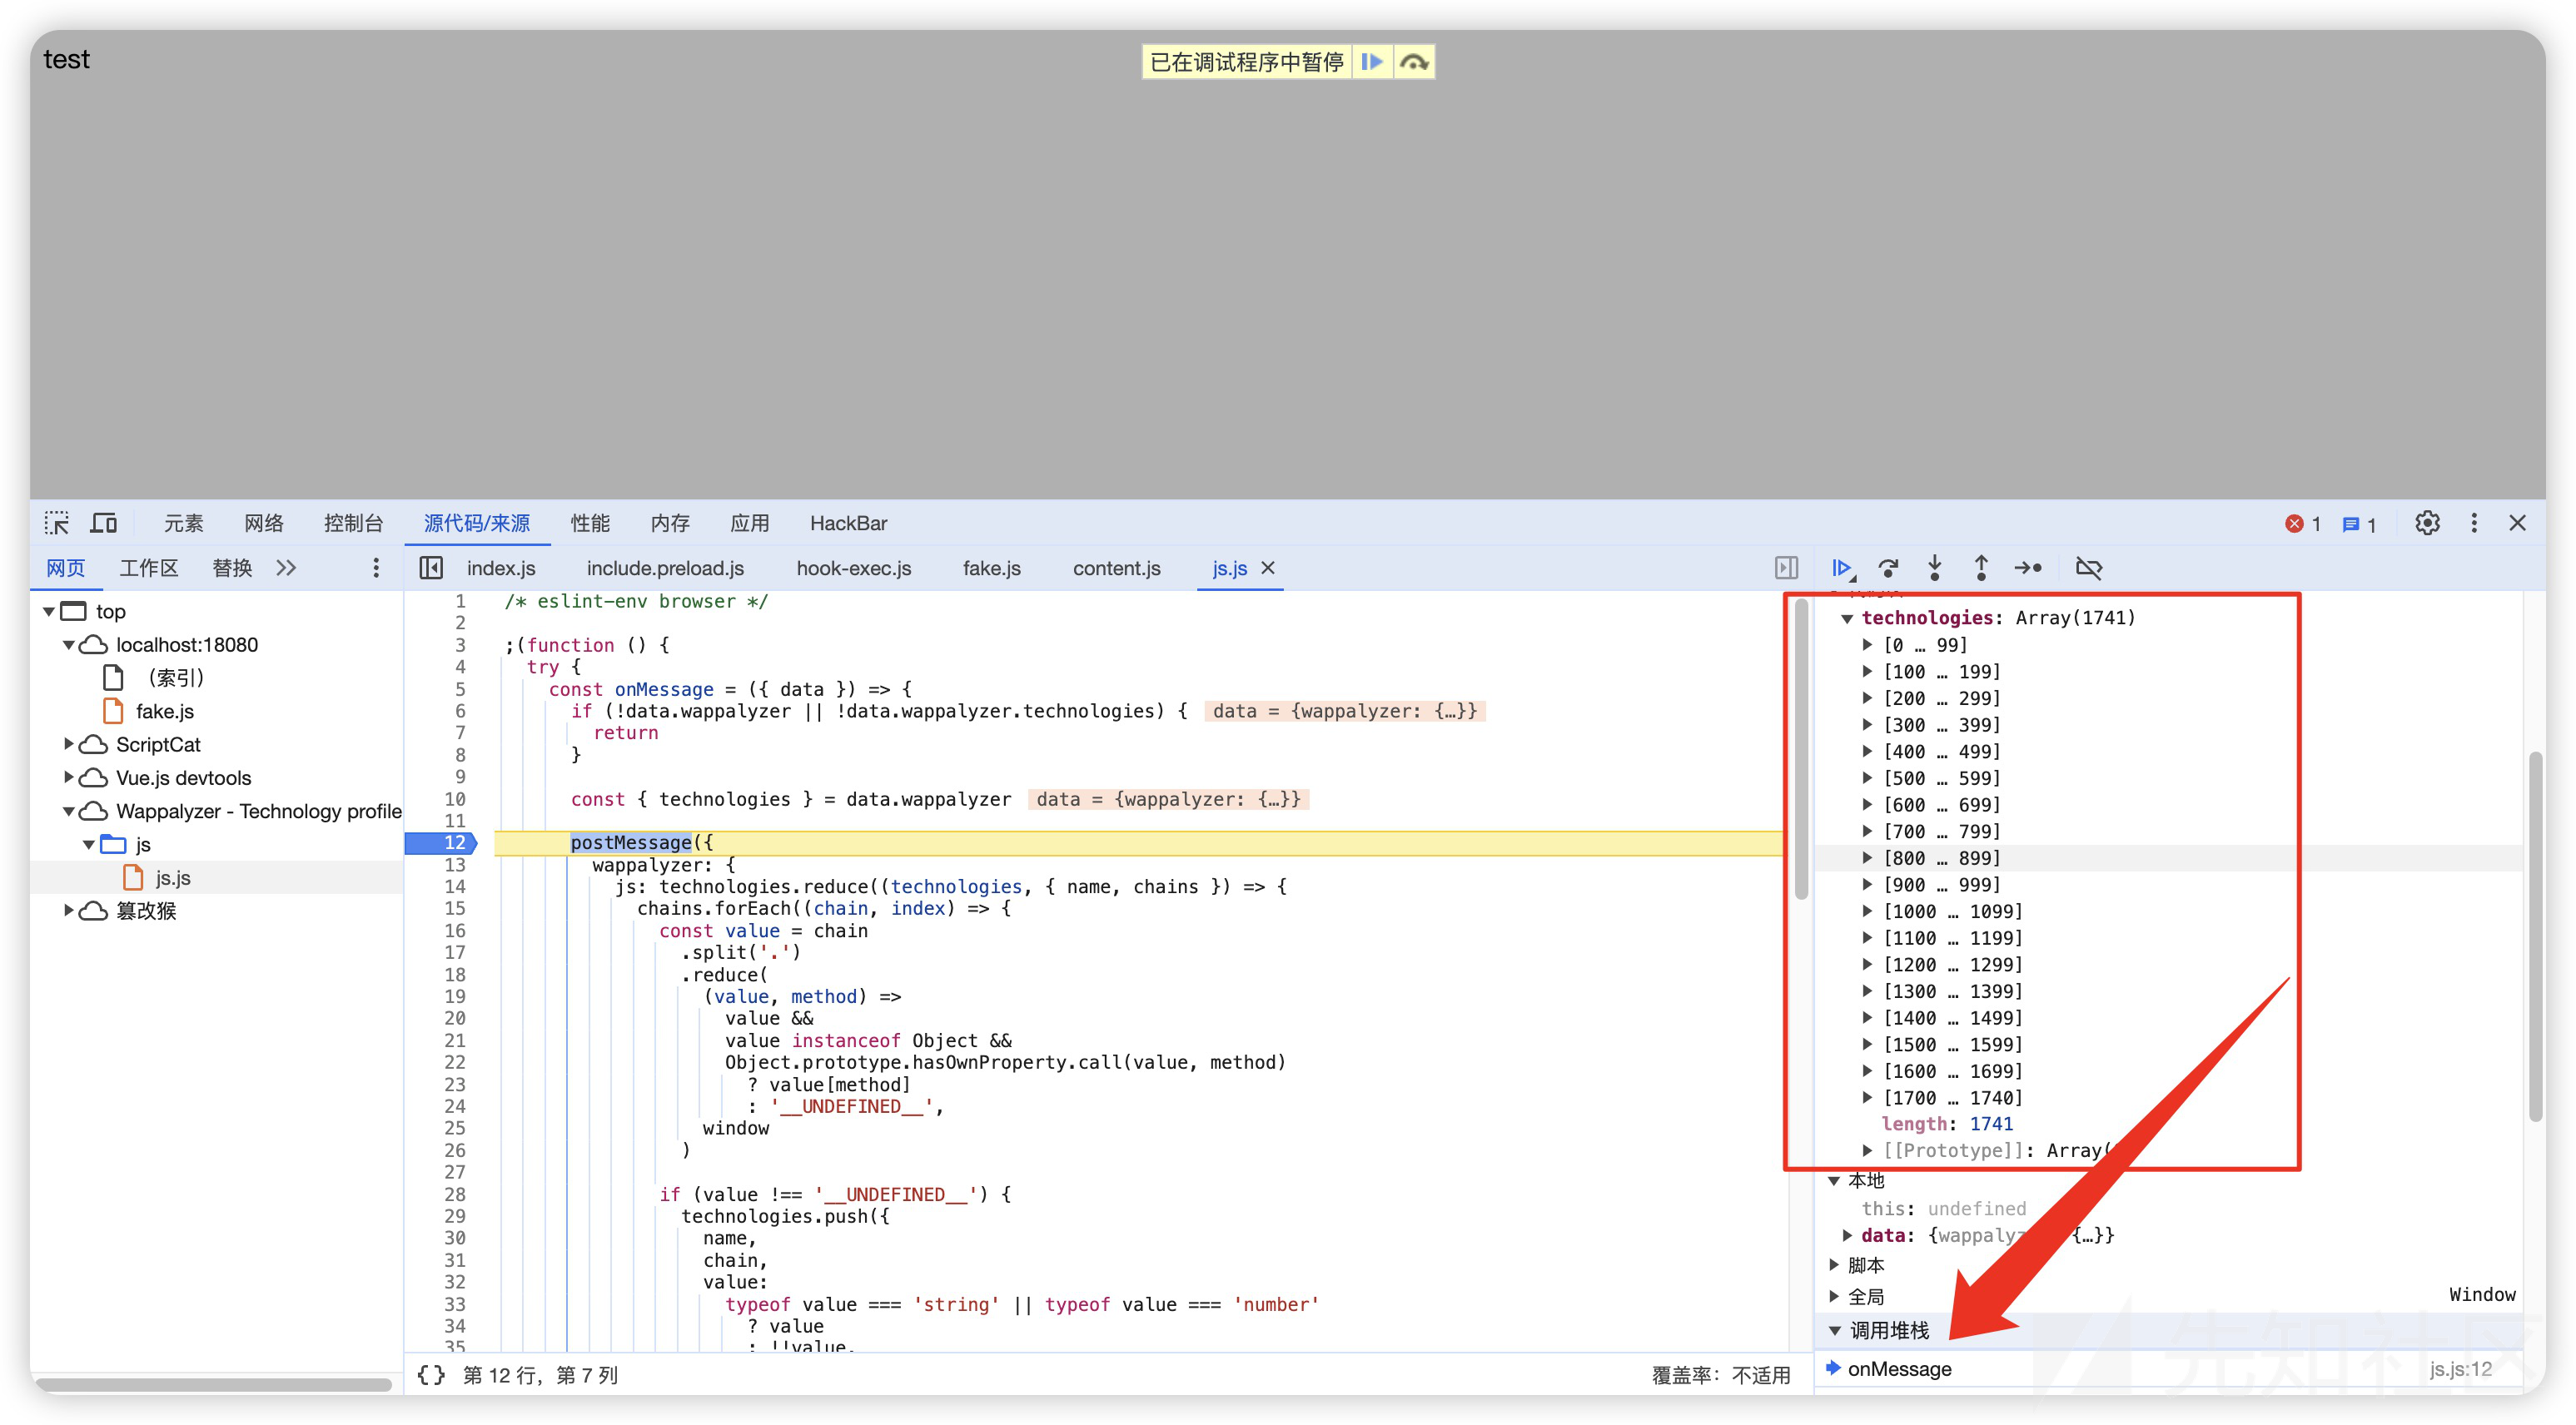Open DevTools settings gear
This screenshot has width=2576, height=1425.
point(2427,523)
